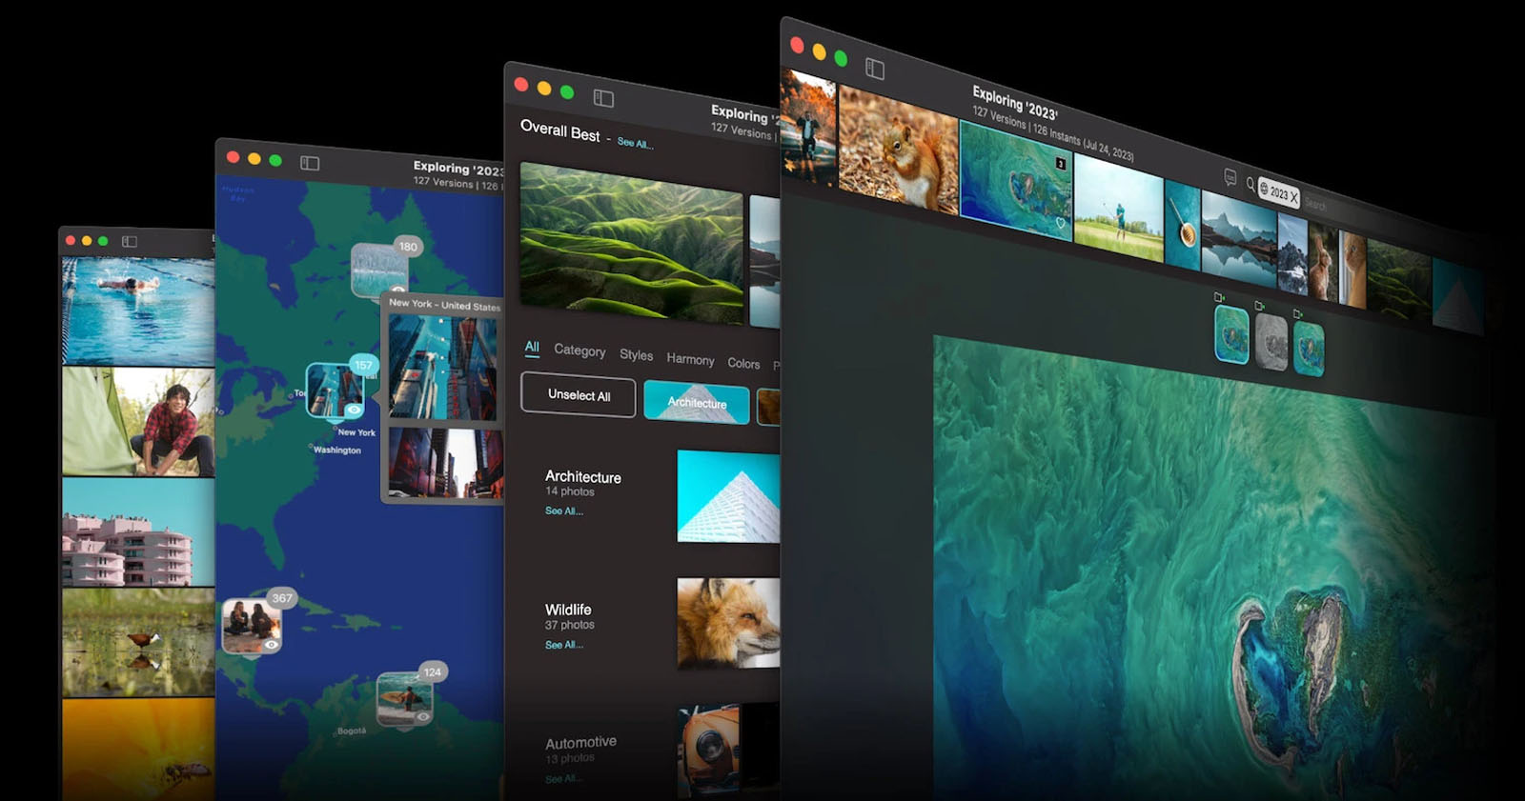This screenshot has width=1525, height=801.
Task: Open the marsh bird photo in left window
Action: point(138,642)
